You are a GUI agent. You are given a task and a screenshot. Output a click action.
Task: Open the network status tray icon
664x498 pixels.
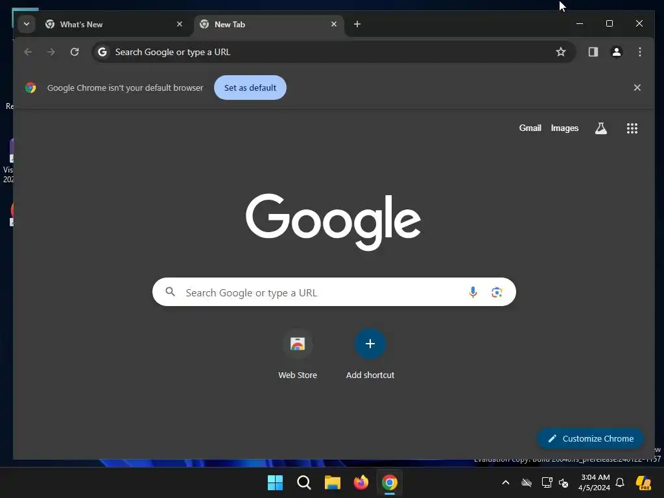point(547,482)
